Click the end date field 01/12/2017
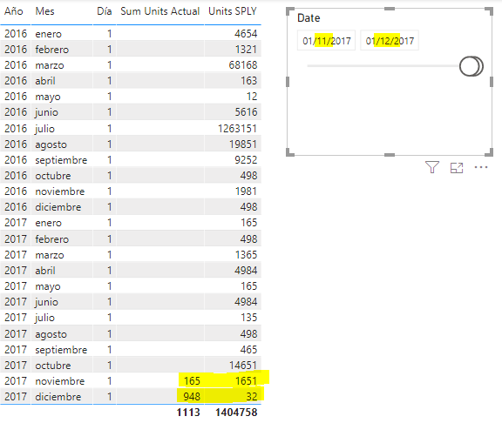 [390, 41]
